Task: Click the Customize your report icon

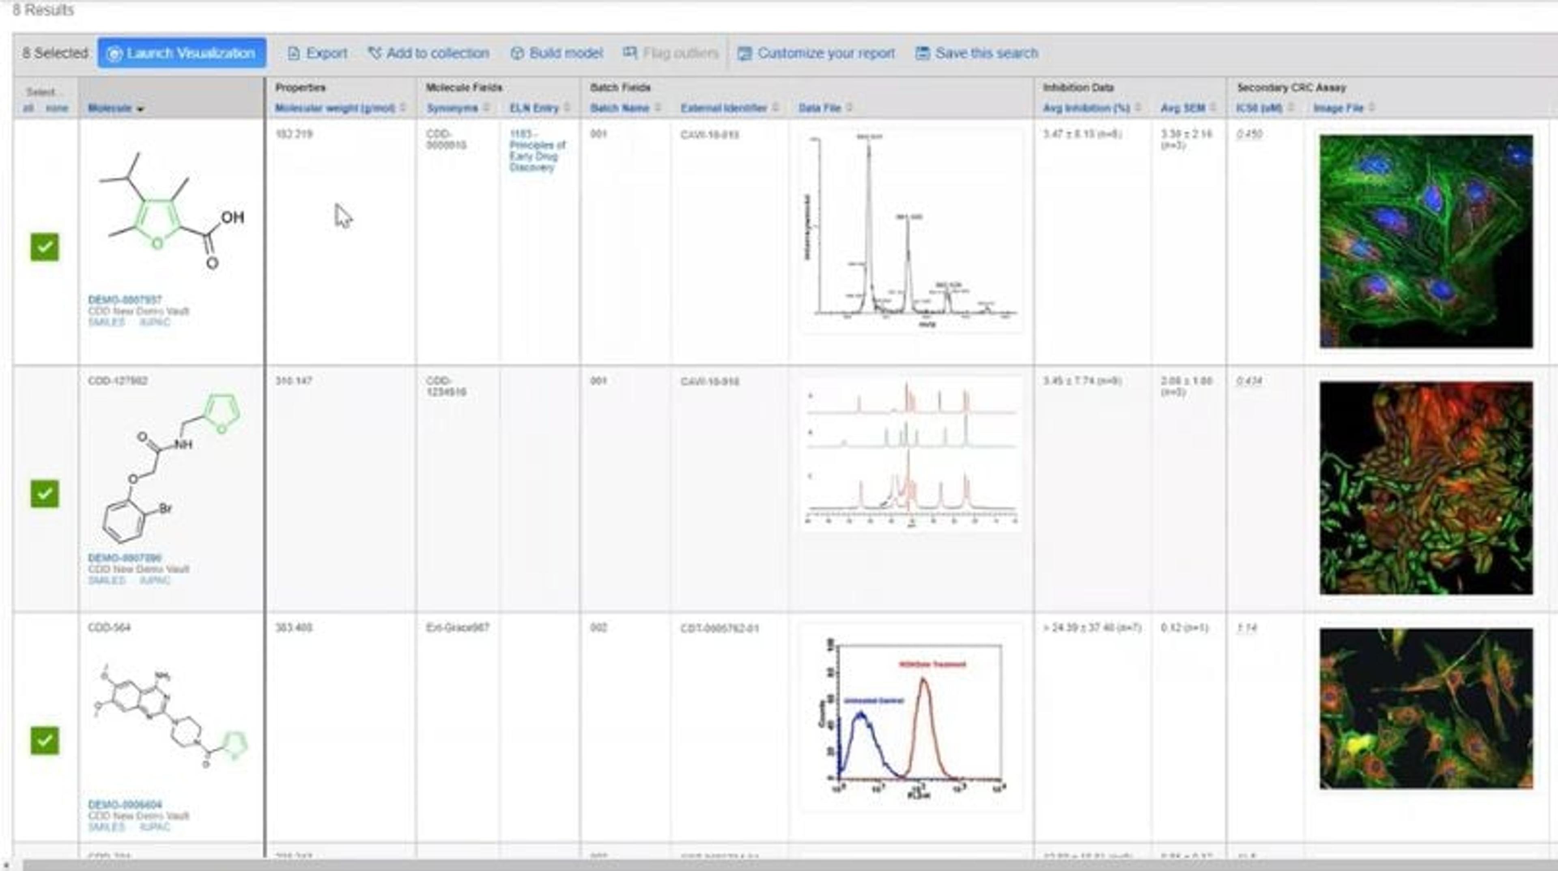Action: click(745, 53)
